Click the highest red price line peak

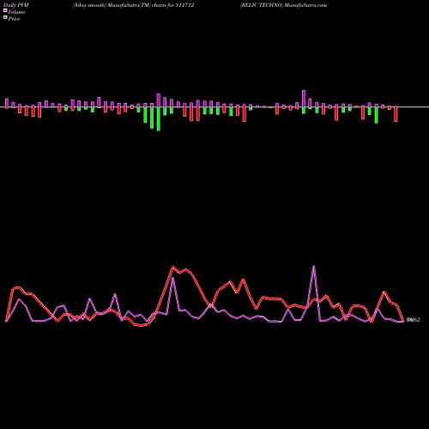pyautogui.click(x=172, y=267)
